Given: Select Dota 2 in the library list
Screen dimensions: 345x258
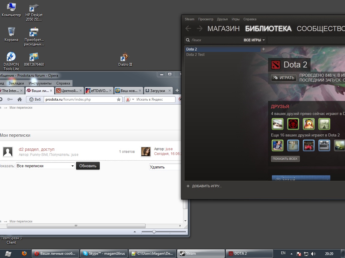Looking at the screenshot, I should tap(222, 49).
